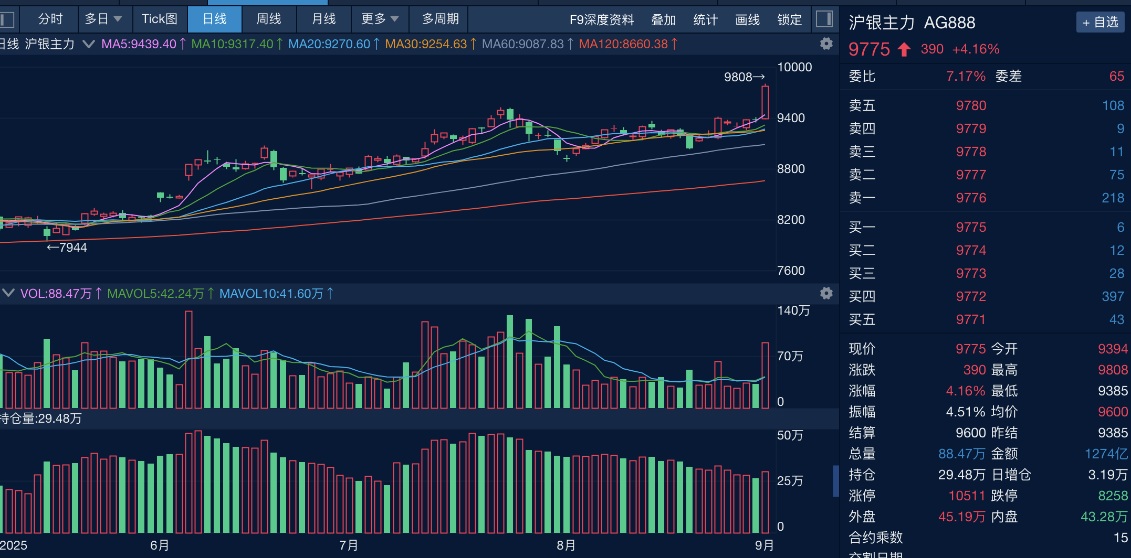Select the 画线 drawing tool
This screenshot has height=558, width=1131.
[x=747, y=19]
